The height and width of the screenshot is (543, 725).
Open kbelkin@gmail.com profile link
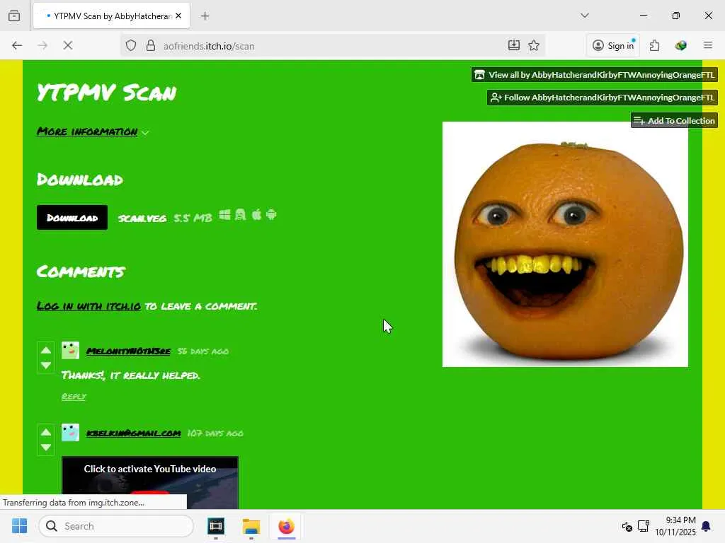[x=134, y=433]
